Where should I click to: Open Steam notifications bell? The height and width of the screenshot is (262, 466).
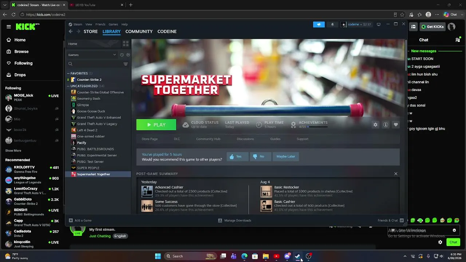[x=332, y=24]
